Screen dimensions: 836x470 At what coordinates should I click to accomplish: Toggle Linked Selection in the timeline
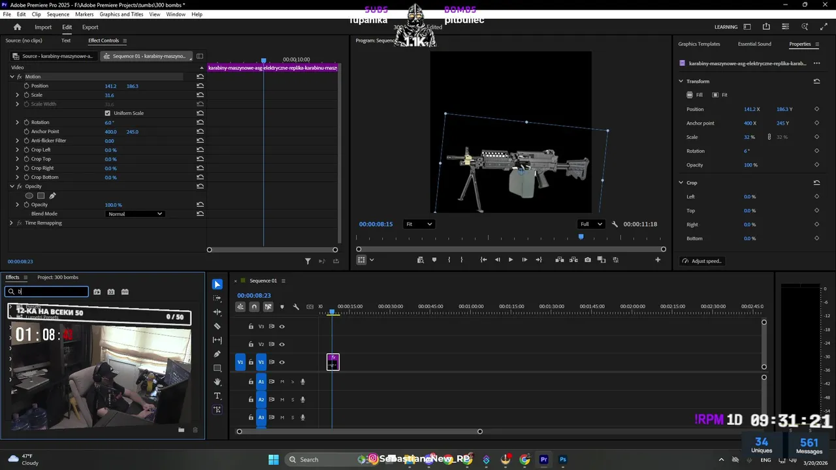pyautogui.click(x=268, y=307)
